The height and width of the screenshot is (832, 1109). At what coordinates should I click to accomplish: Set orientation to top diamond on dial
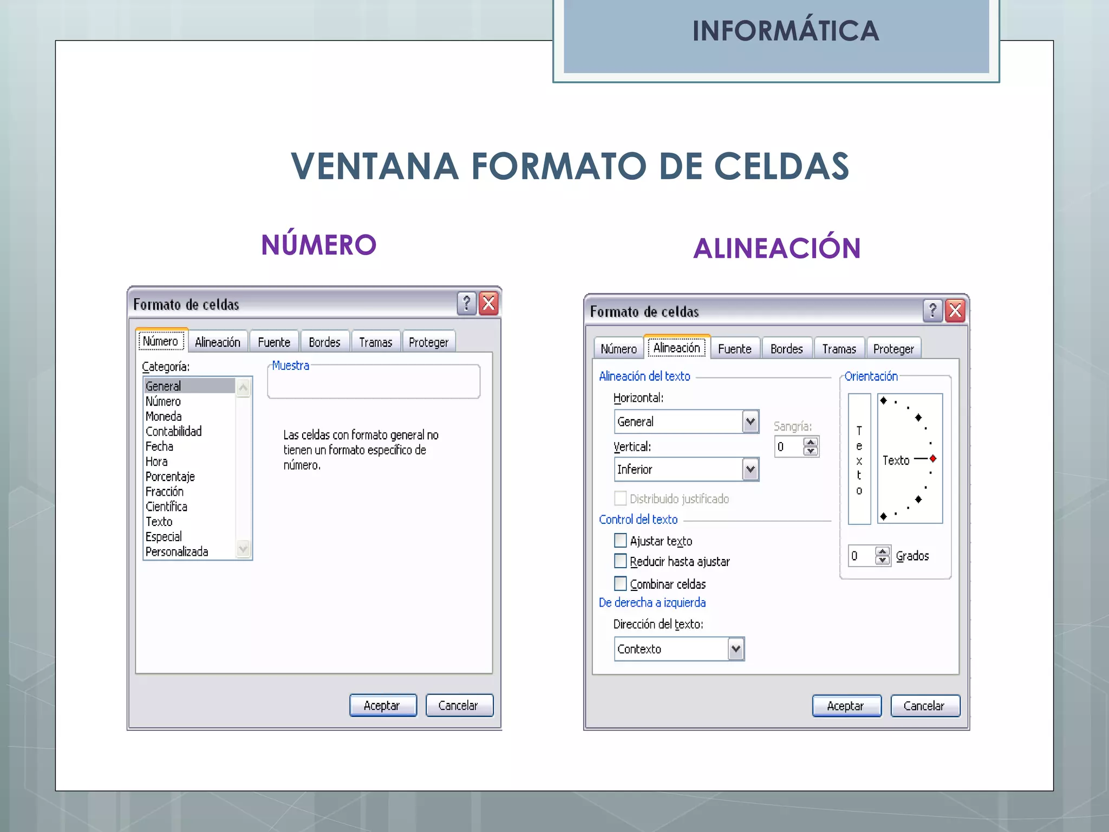(883, 400)
